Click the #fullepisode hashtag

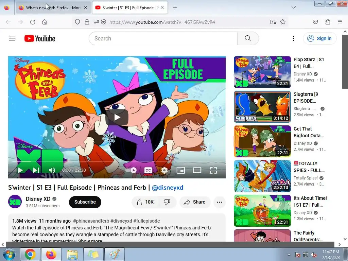point(146,221)
